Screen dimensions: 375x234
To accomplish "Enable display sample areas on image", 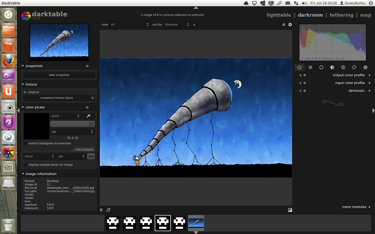I will 26,165.
